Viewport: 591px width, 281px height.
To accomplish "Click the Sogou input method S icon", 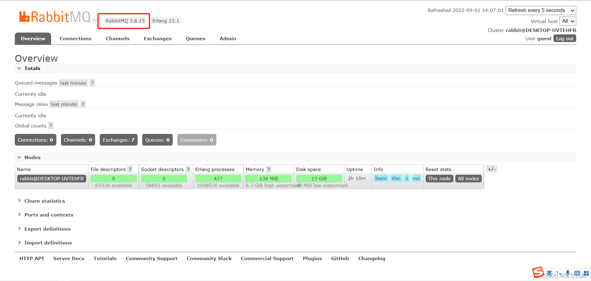I will click(538, 272).
